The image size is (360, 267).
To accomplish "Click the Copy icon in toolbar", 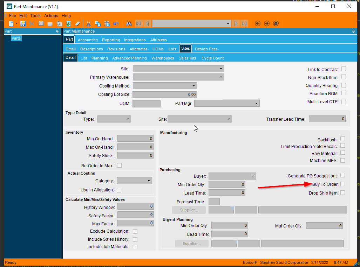I will tap(97, 23).
